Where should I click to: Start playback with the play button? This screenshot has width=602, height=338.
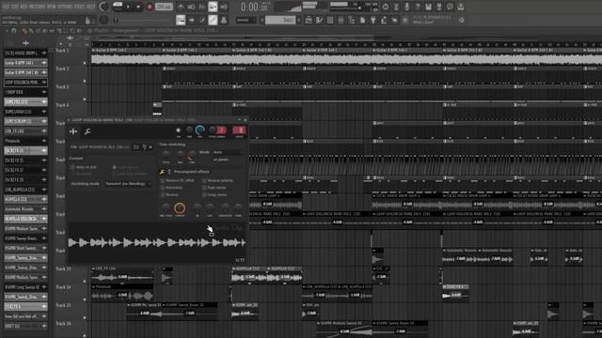tap(128, 7)
